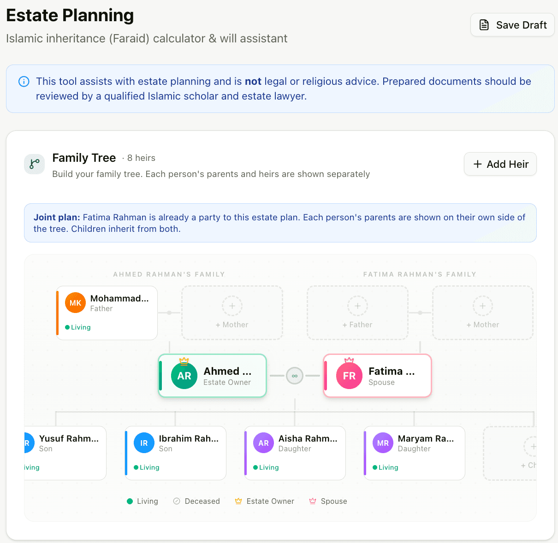Select Maryam Rahman's heir card
Viewport: 558px width, 543px height.
[414, 453]
